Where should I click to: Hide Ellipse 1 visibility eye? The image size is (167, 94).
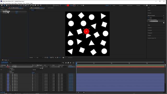click(x=1, y=70)
